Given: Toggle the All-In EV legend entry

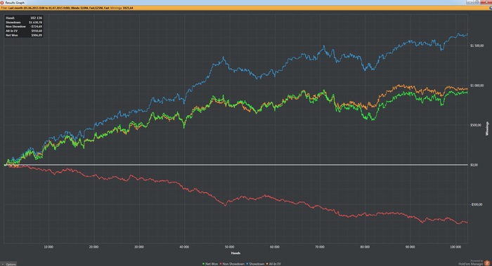Looking at the screenshot, I should pos(273,264).
